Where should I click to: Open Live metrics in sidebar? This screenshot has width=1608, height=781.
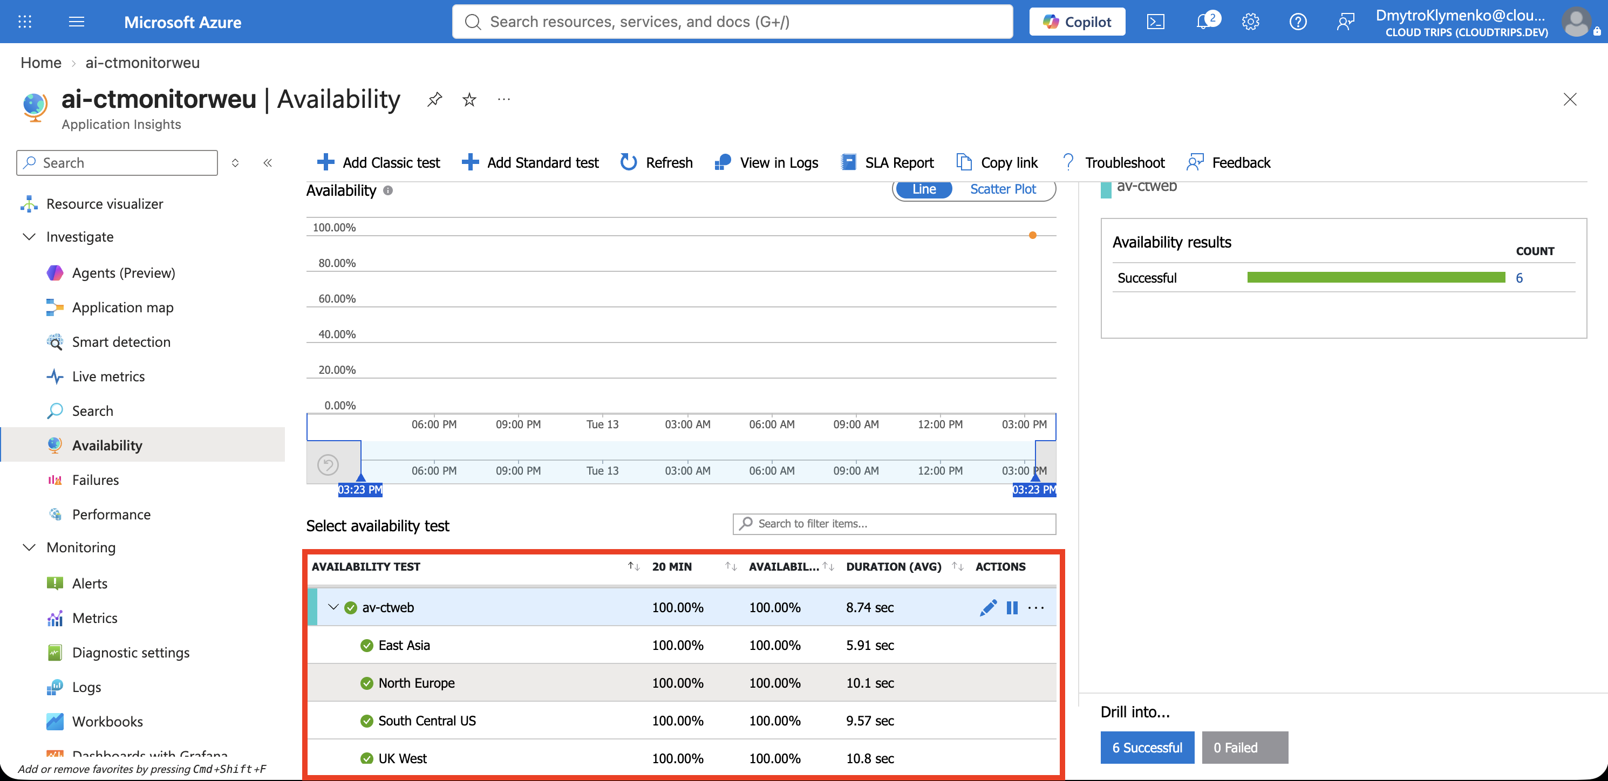coord(108,377)
